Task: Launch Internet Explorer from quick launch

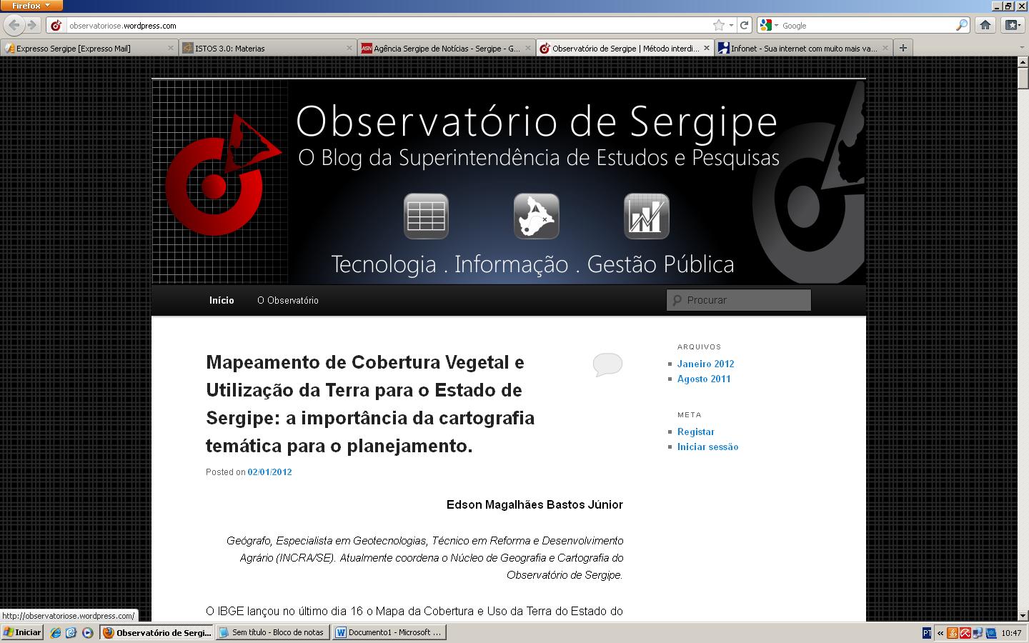Action: pyautogui.click(x=56, y=632)
